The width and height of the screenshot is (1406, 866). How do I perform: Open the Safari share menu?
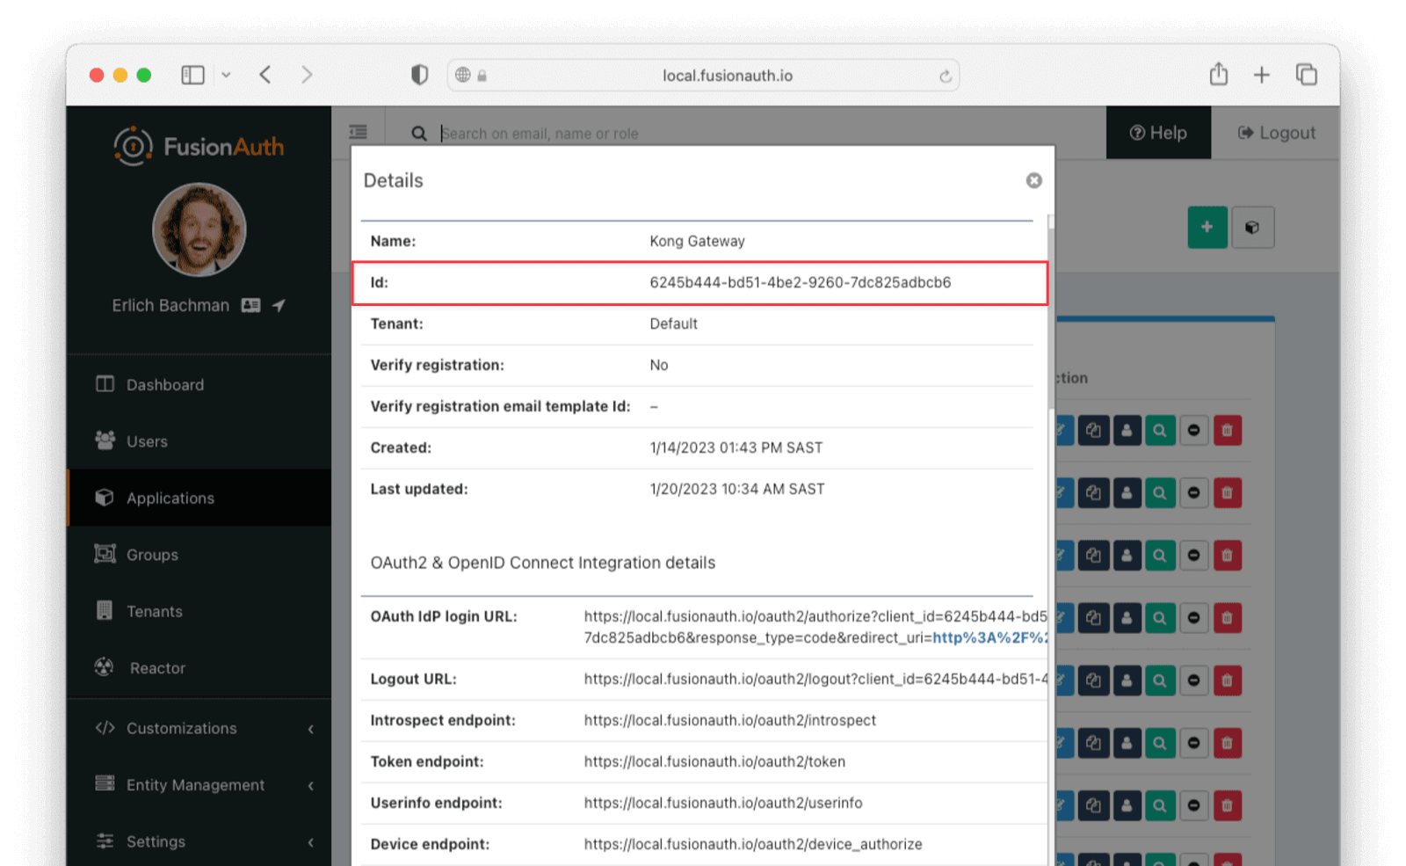coord(1219,74)
